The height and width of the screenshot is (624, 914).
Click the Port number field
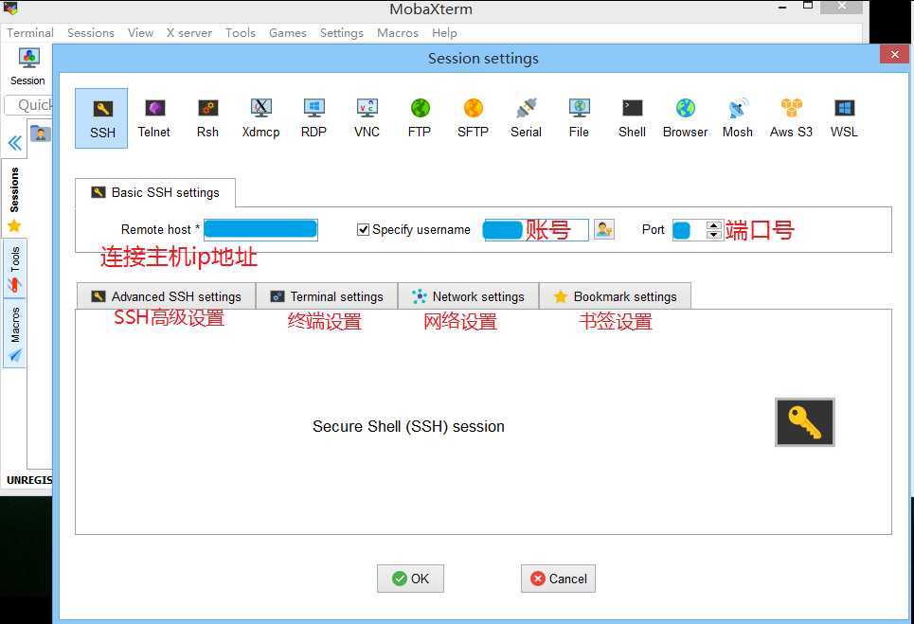click(689, 230)
